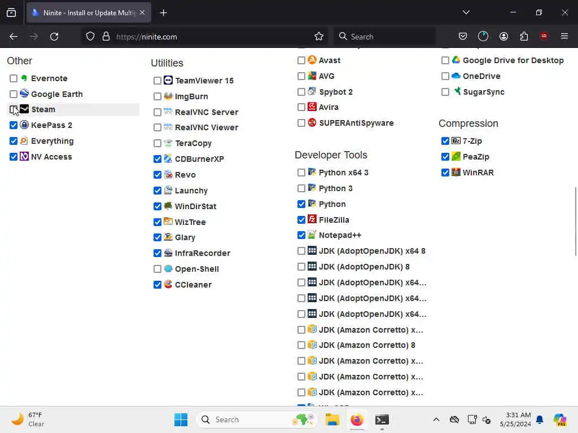578x433 pixels.
Task: Click the Evernote elephant icon
Action: click(x=24, y=78)
